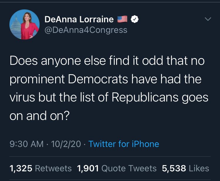The width and height of the screenshot is (220, 181).
Task: Open the @DeAnna4Congress handle
Action: pos(86,30)
